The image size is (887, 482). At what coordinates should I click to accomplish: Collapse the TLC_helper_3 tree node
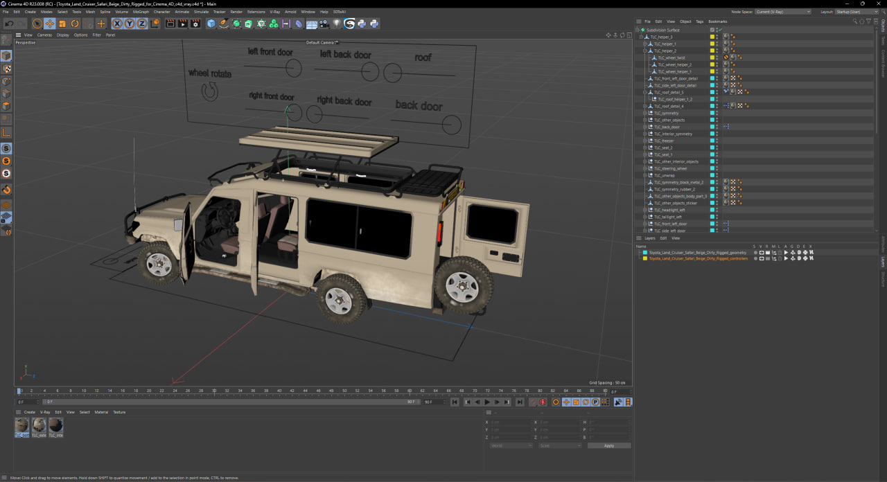pos(641,37)
